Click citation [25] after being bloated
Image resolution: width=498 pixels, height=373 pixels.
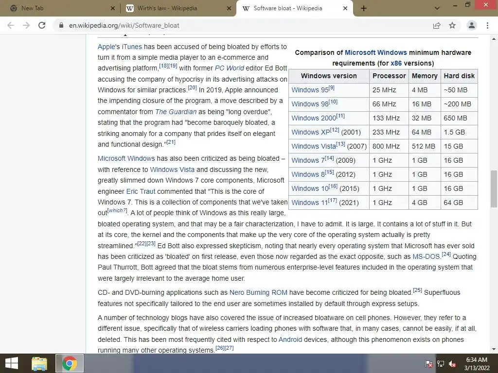click(417, 290)
